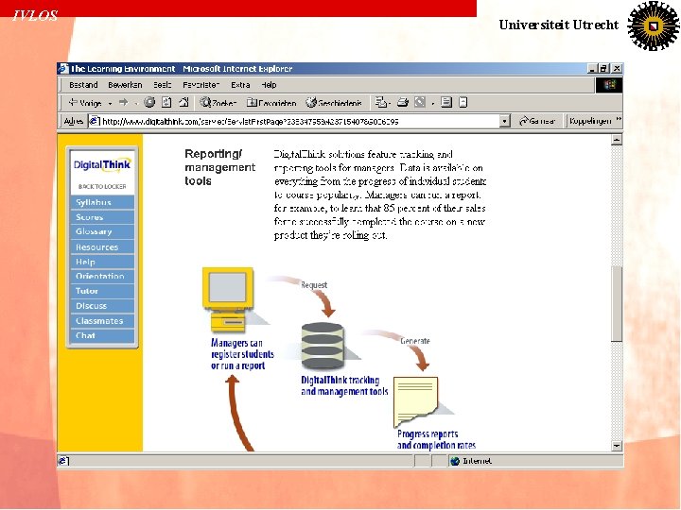Open Resources in sidebar
The height and width of the screenshot is (510, 681).
click(x=102, y=246)
